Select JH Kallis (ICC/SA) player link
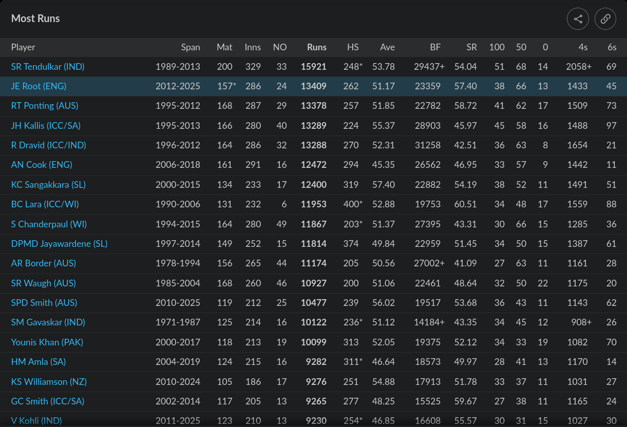 [x=46, y=126]
